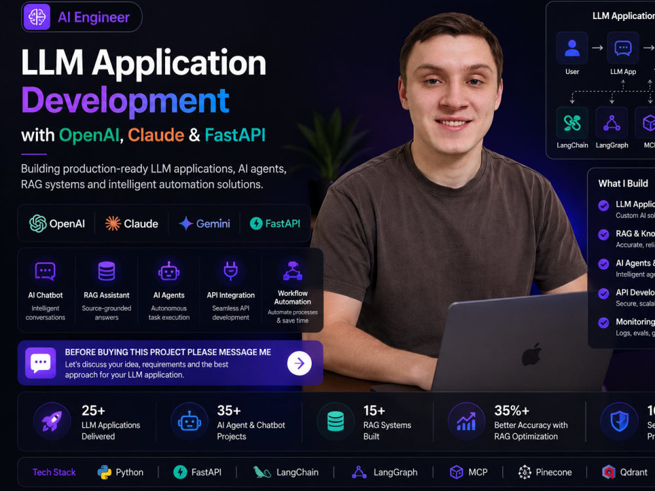Image resolution: width=655 pixels, height=491 pixels.
Task: Click the rocket icon by 25+ stat
Action: click(52, 421)
